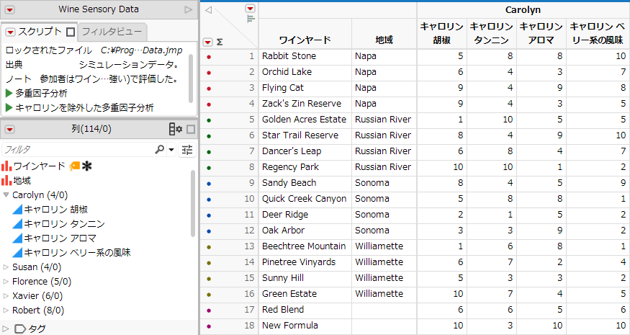The width and height of the screenshot is (630, 335).
Task: Select the キャロリン 胡椒 column header
Action: (442, 33)
